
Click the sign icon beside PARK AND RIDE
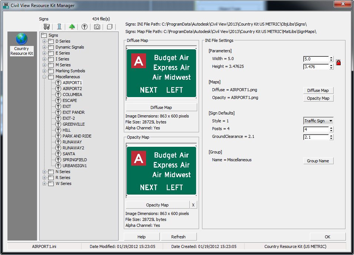[x=58, y=136]
